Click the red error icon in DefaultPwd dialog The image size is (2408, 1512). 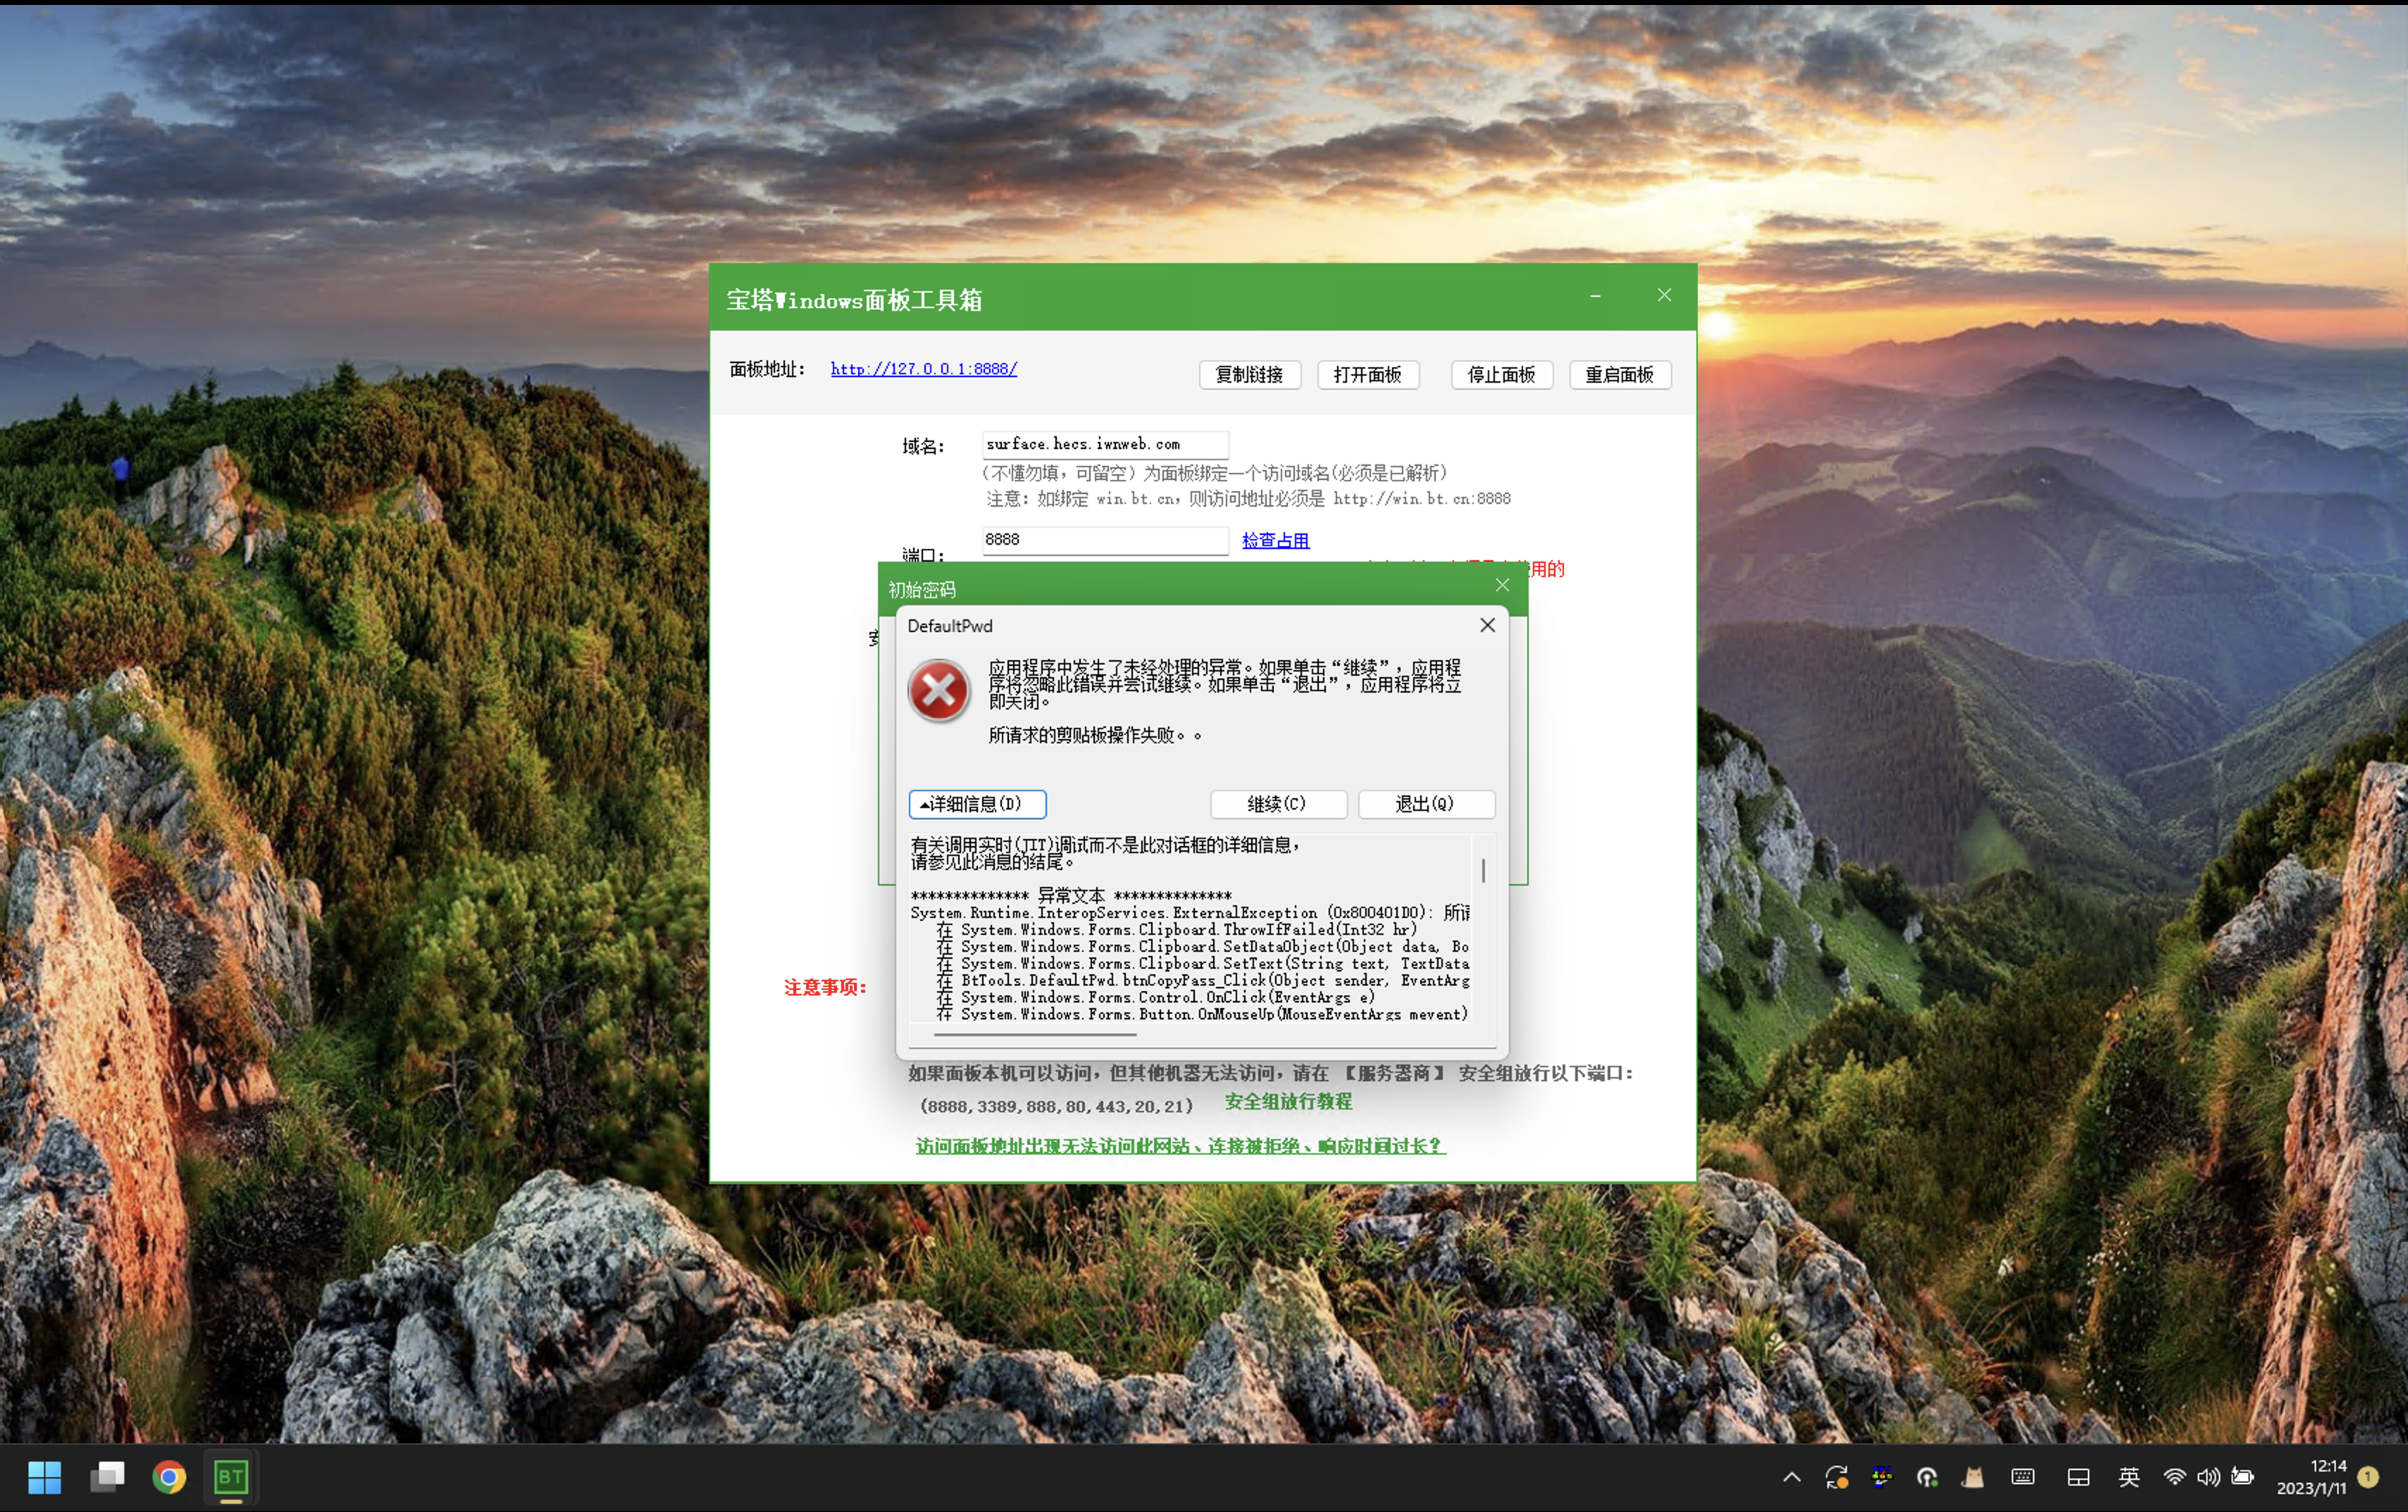[938, 690]
